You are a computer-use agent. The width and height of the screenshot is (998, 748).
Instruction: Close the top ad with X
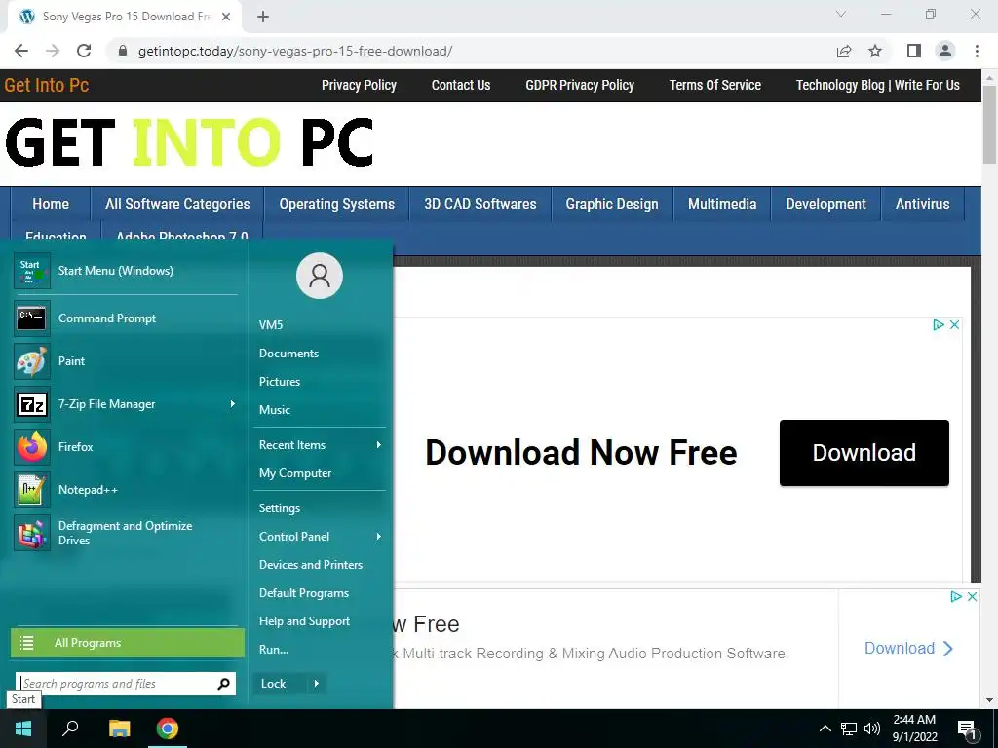(954, 325)
